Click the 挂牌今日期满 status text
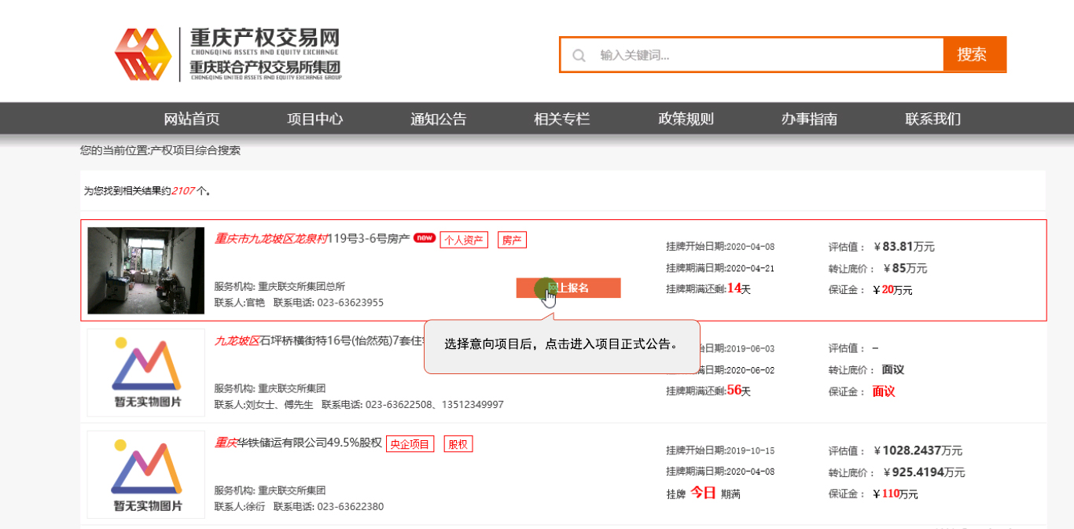The image size is (1074, 529). tap(703, 494)
